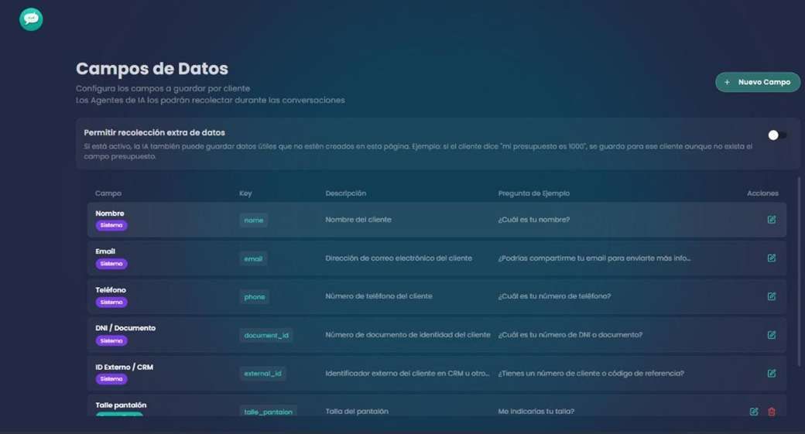Click 'Número de documento de identidad' description
This screenshot has width=805, height=434.
pyautogui.click(x=408, y=334)
